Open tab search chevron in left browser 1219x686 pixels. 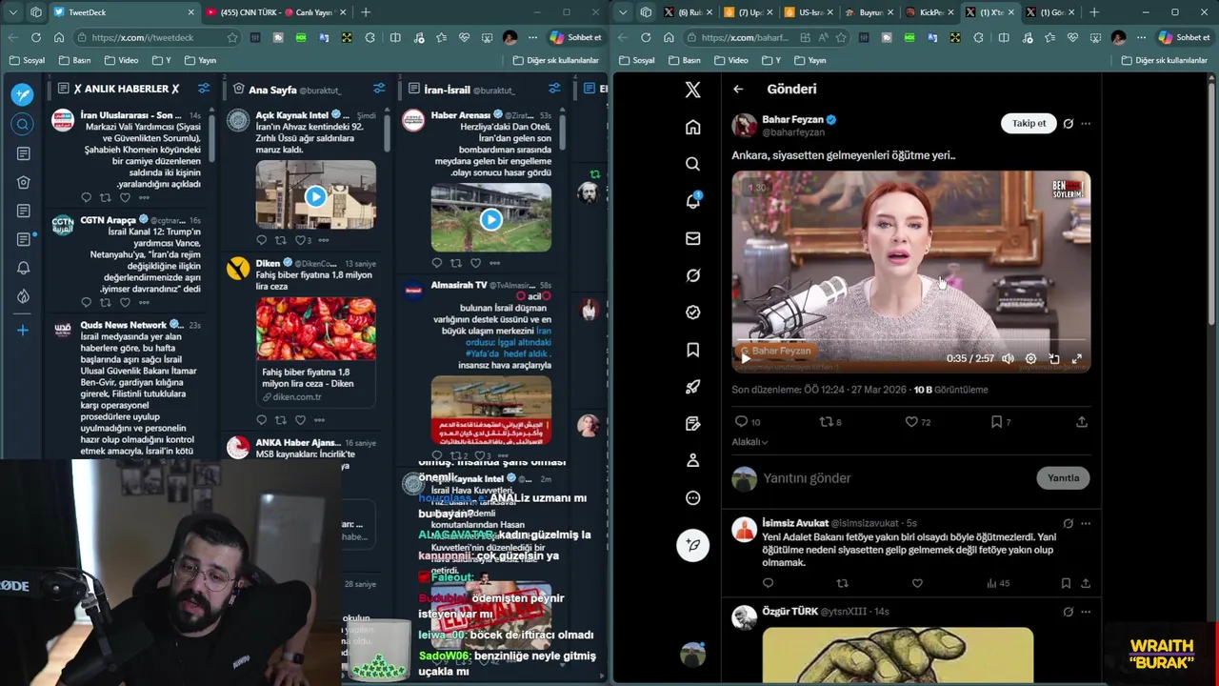13,12
